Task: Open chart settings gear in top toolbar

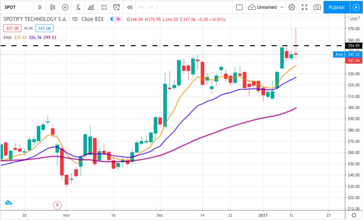Action: tap(292, 7)
